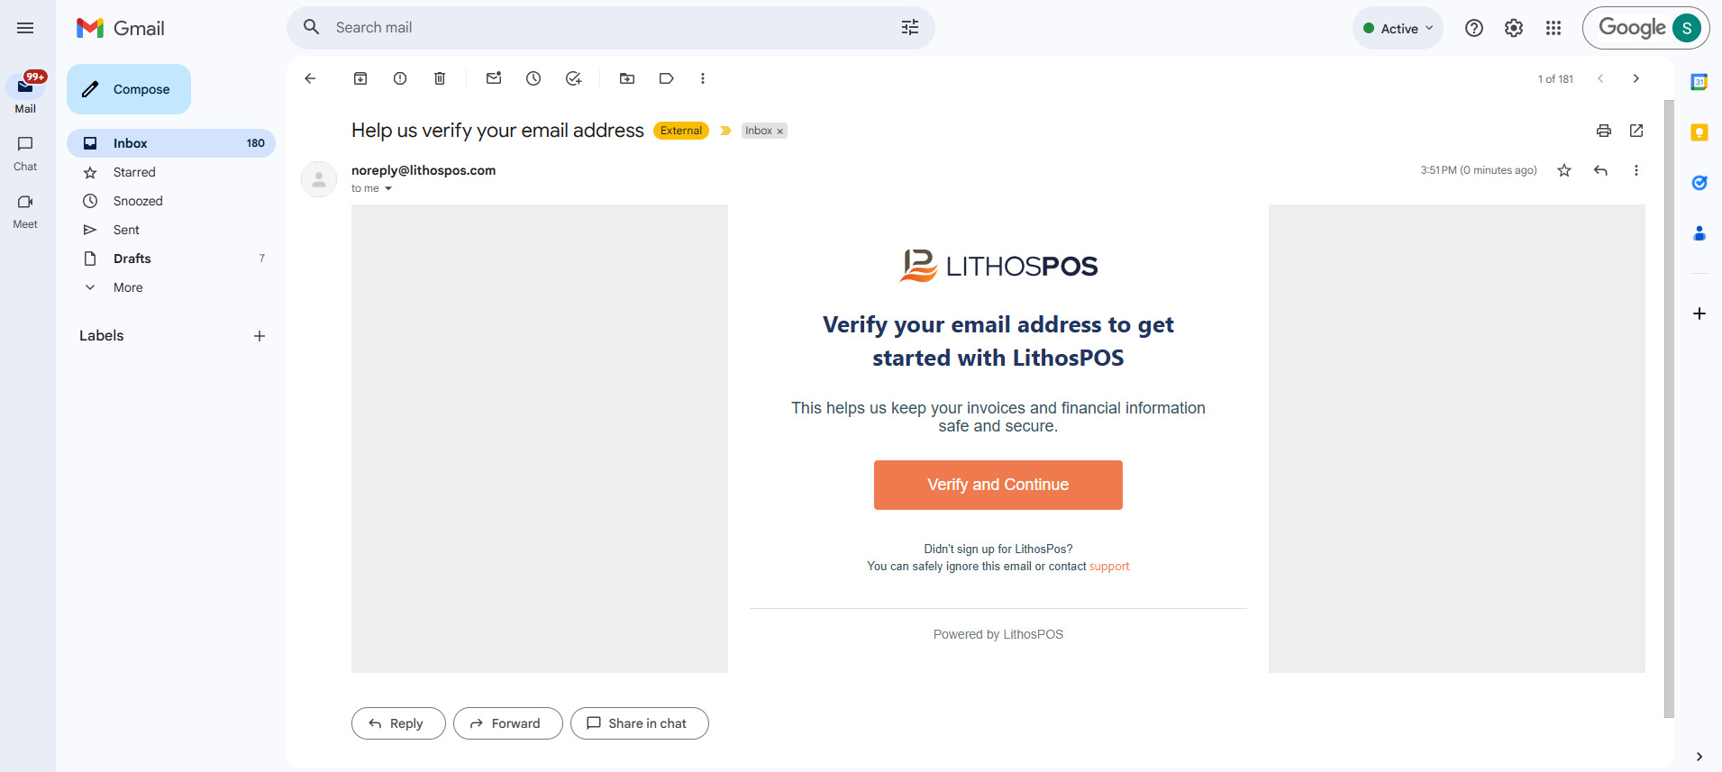
Task: Expand More in the sidebar
Action: (x=128, y=287)
